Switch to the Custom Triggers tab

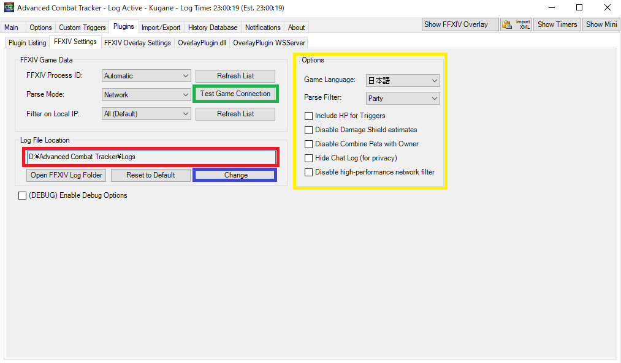point(82,28)
